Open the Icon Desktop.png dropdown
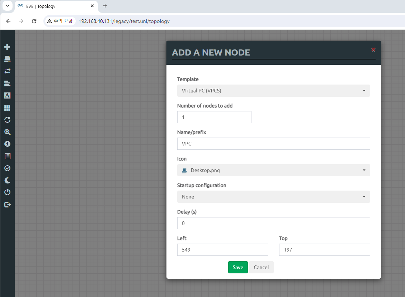This screenshot has width=405, height=297. coord(274,170)
